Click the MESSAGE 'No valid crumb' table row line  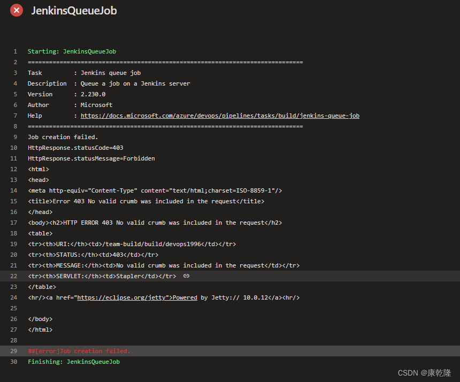[164, 265]
